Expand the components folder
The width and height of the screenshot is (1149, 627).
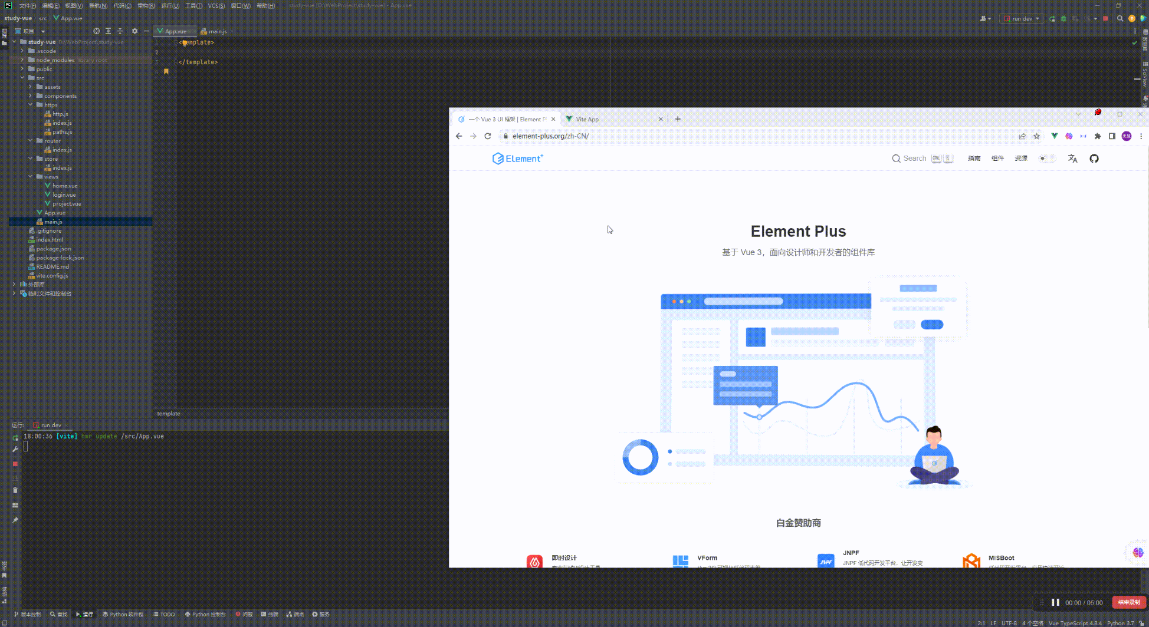tap(31, 95)
